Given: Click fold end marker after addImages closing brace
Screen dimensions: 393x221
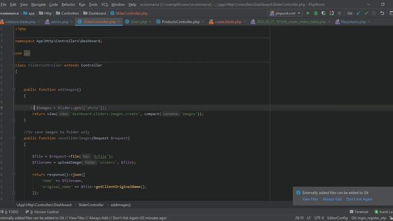Looking at the screenshot, I should pyautogui.click(x=14, y=120).
